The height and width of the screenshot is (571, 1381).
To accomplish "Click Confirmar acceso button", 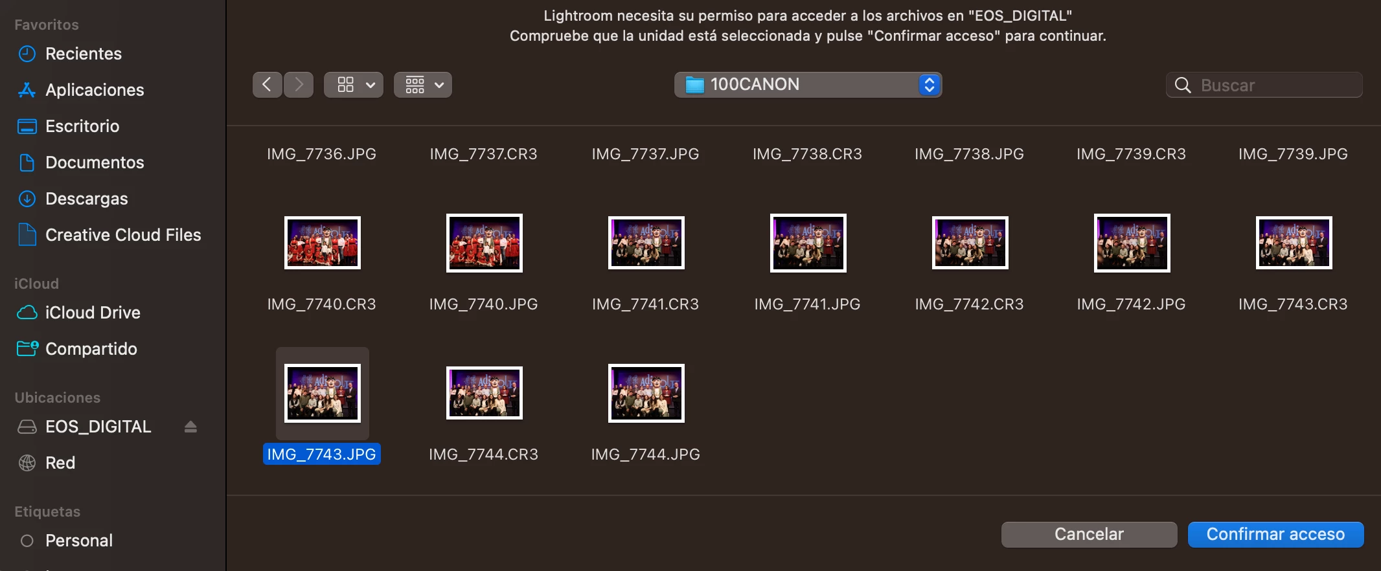I will [x=1275, y=534].
